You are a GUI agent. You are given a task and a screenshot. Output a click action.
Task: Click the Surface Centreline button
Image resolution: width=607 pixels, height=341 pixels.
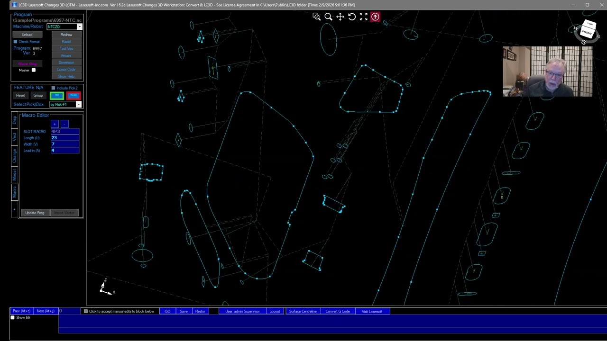click(x=303, y=311)
